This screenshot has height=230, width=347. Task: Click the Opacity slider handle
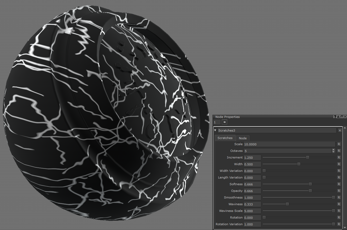point(310,191)
